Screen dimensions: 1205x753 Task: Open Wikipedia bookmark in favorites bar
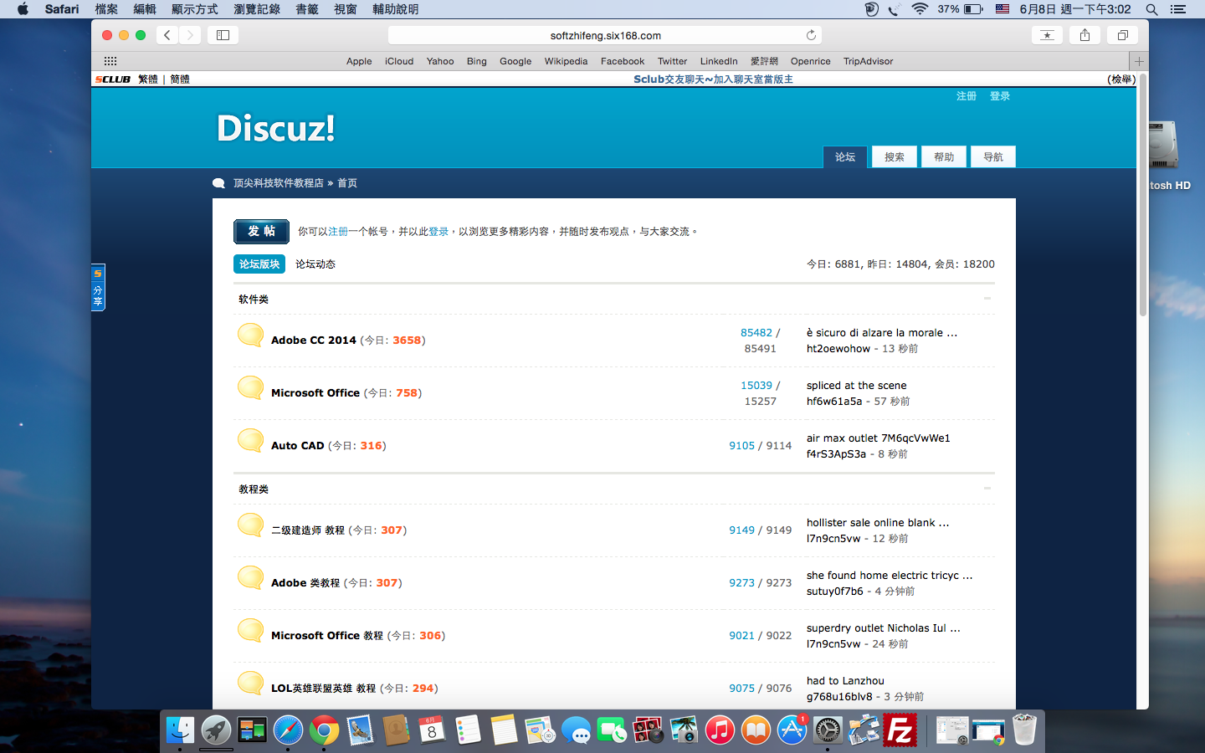[566, 61]
